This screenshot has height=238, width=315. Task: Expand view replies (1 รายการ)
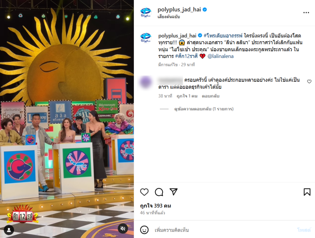(204, 109)
